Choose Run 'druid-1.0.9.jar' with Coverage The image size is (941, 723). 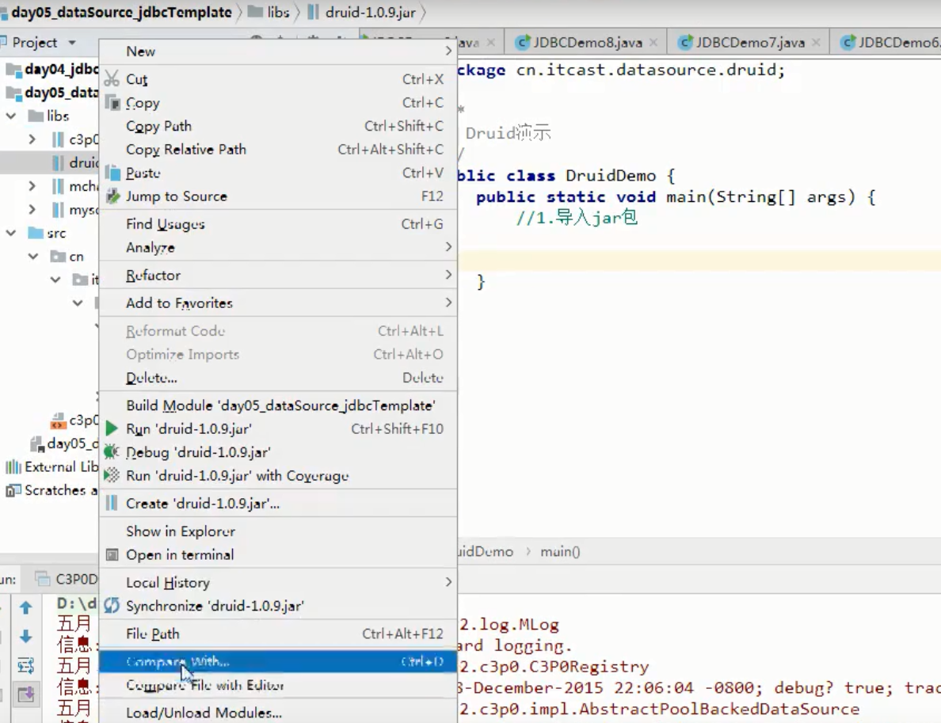pos(277,476)
